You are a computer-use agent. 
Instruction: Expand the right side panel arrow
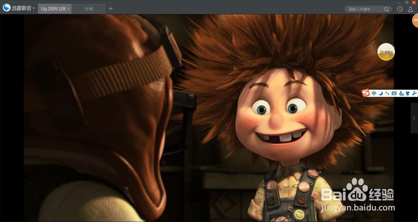pyautogui.click(x=414, y=118)
